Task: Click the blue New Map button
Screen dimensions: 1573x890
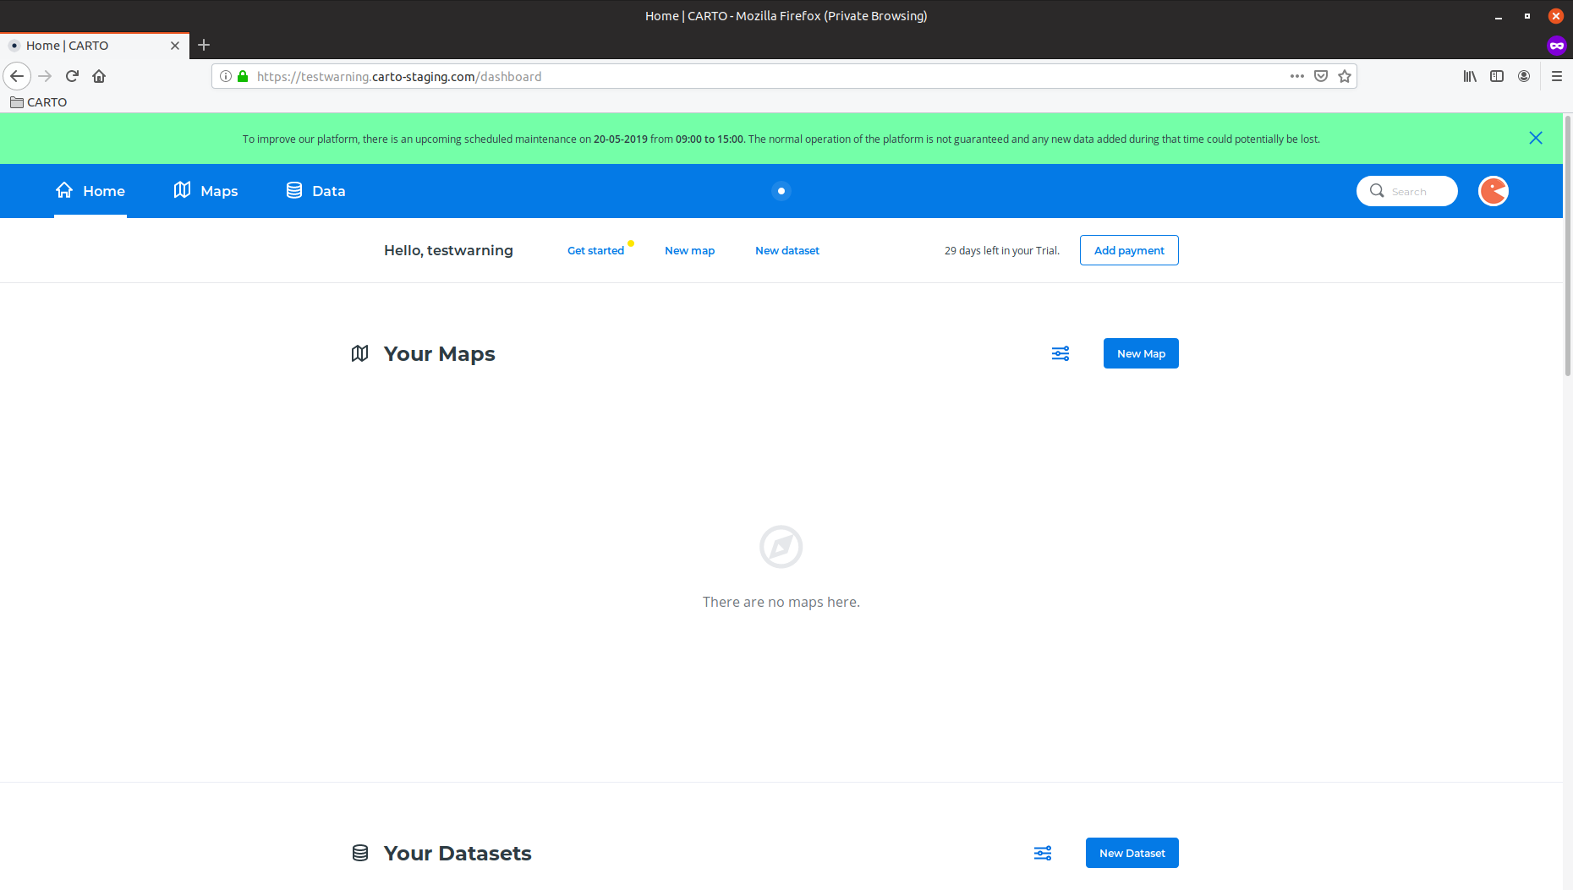Action: (1141, 353)
